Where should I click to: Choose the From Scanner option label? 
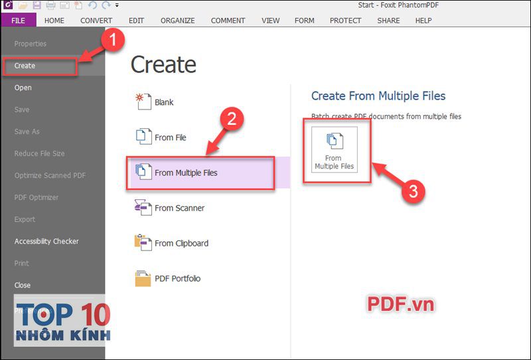(179, 208)
